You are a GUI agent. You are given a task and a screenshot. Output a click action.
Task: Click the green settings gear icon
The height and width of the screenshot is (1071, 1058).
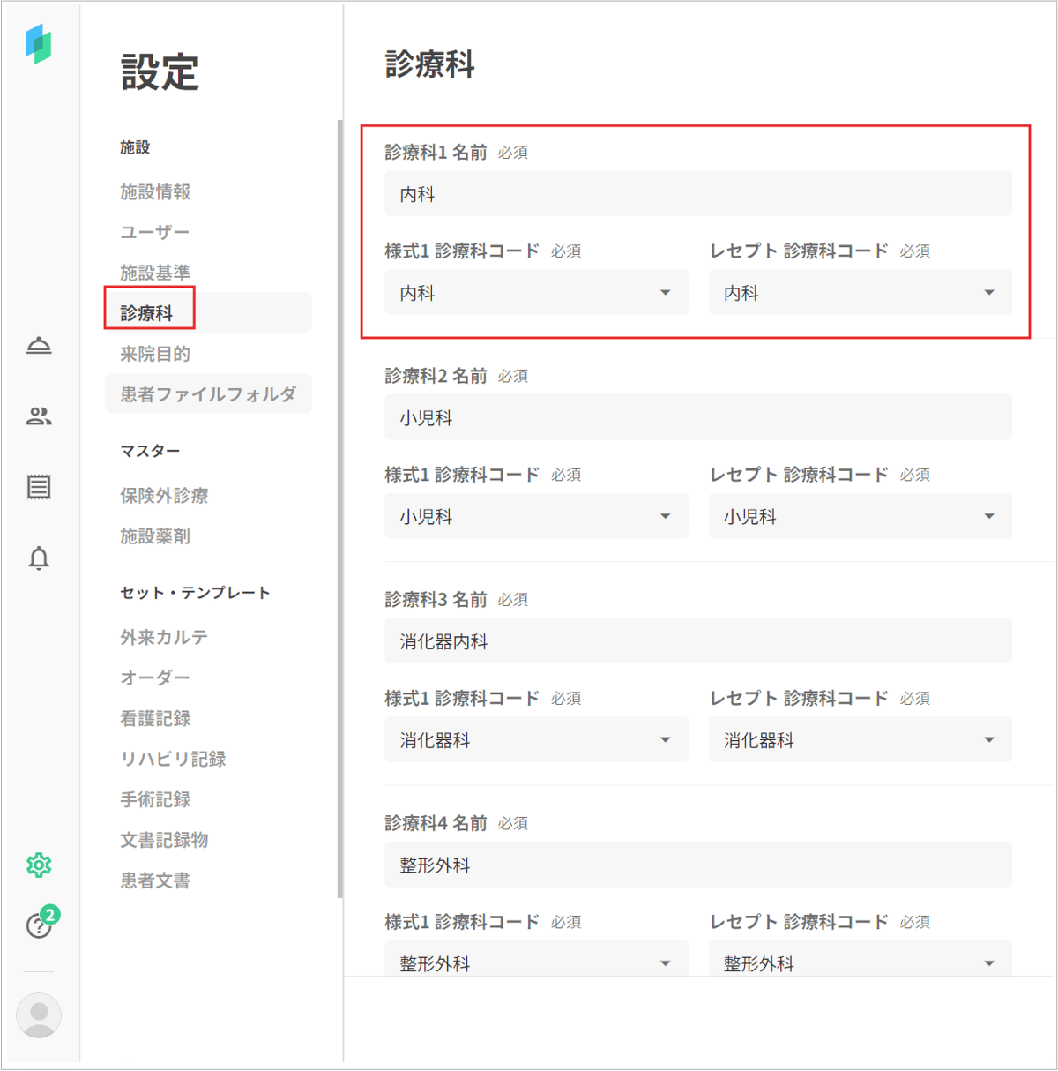click(x=39, y=865)
